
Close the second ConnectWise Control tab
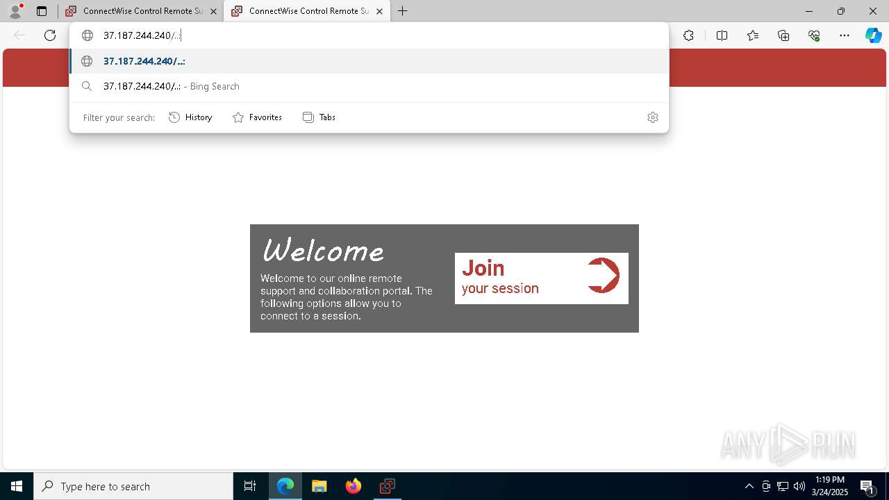(x=379, y=11)
